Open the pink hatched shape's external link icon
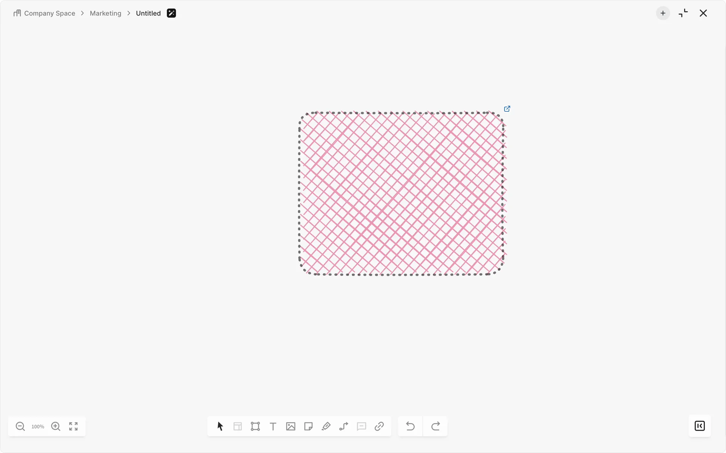Screen dimensions: 726x453 [507, 109]
